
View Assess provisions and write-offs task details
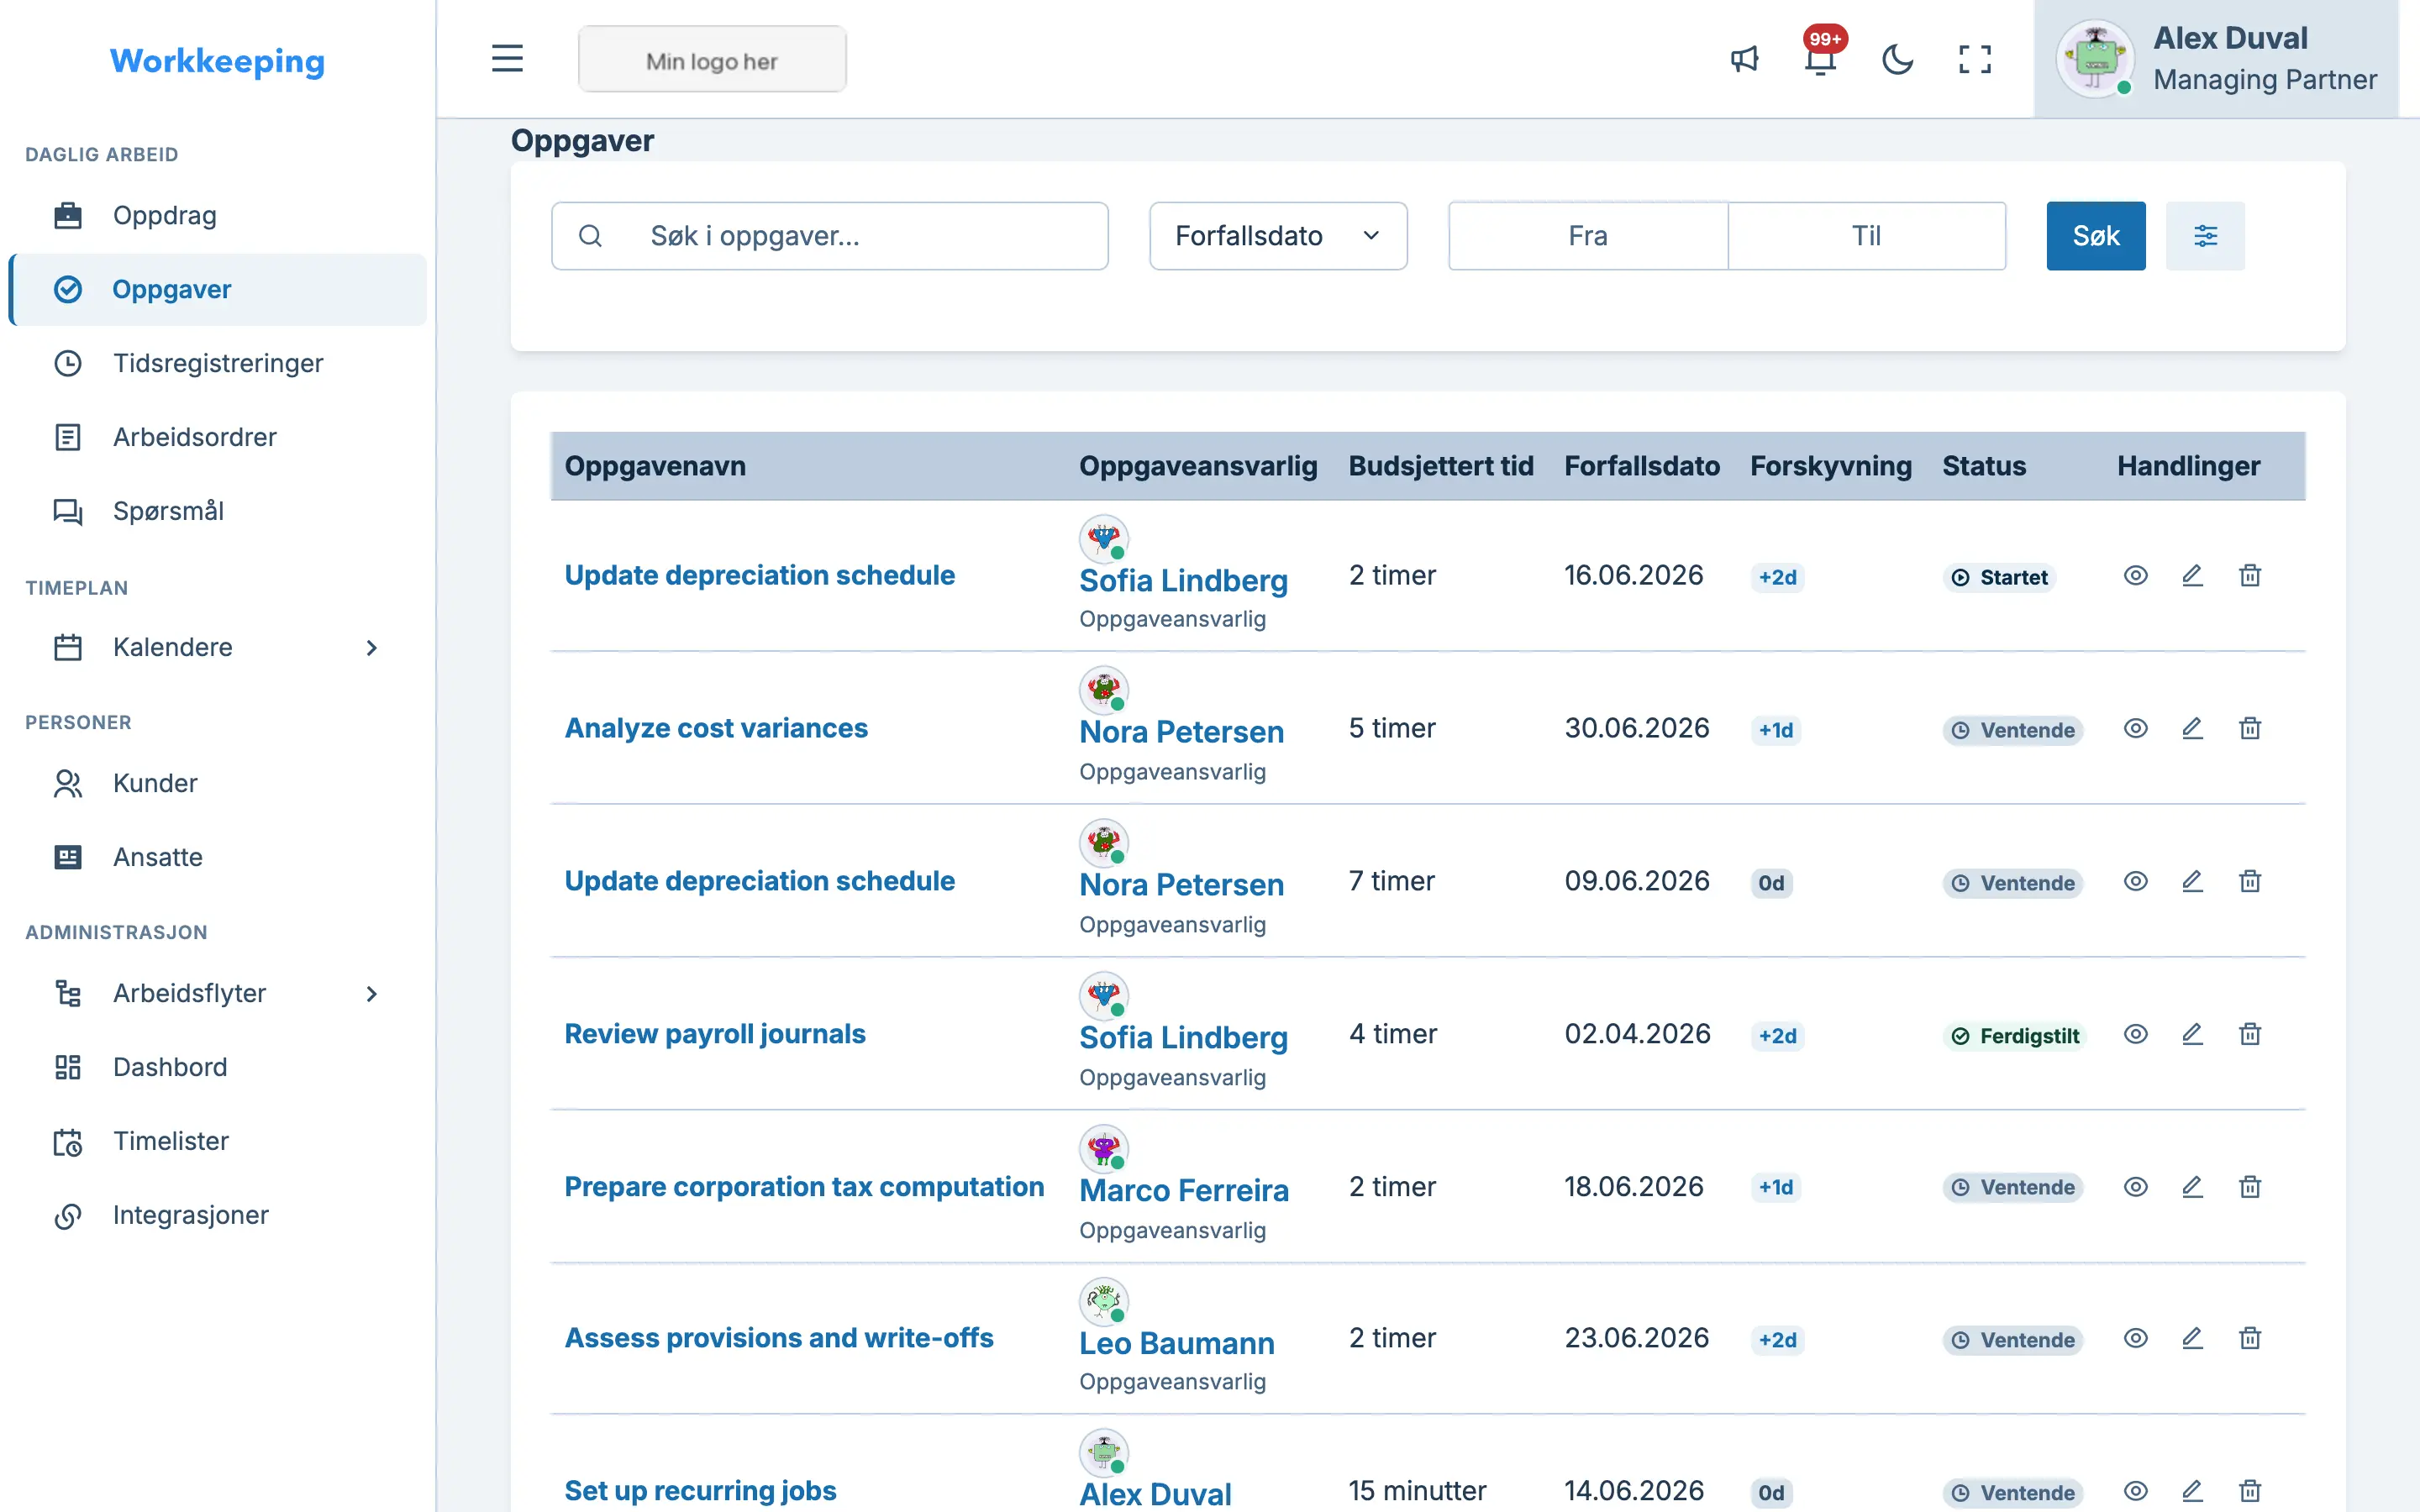2135,1338
